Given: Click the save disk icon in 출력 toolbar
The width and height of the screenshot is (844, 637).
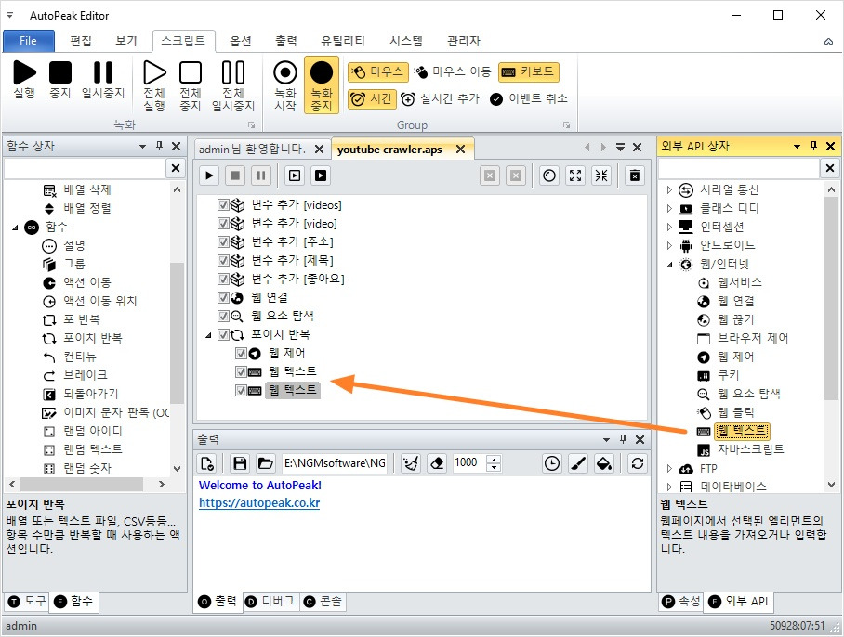Looking at the screenshot, I should click(x=240, y=462).
